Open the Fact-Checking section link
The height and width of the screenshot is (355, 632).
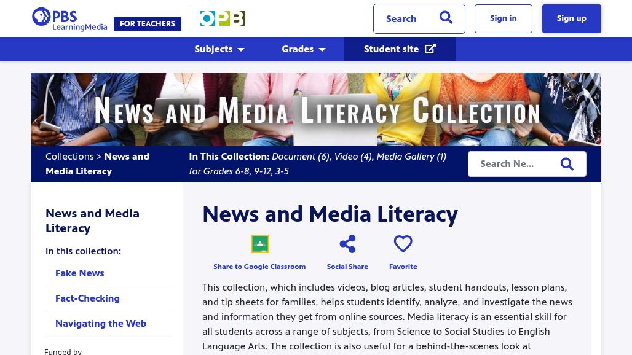coord(87,298)
